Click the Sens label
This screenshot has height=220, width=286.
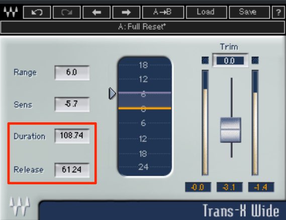[x=23, y=105]
